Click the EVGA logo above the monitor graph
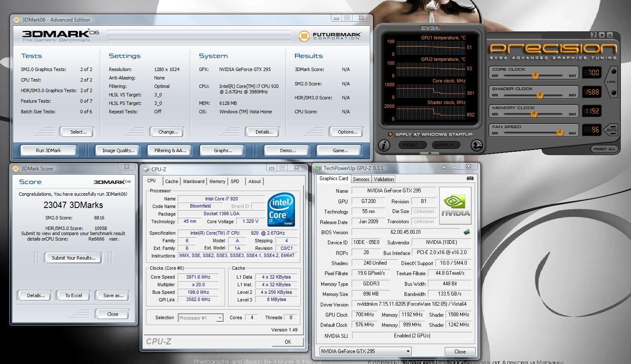Viewport: 631px width, 364px height. pos(430,28)
